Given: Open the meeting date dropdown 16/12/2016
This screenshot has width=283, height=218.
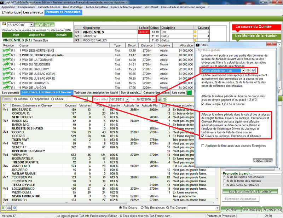Looking at the screenshot, I should (x=31, y=25).
